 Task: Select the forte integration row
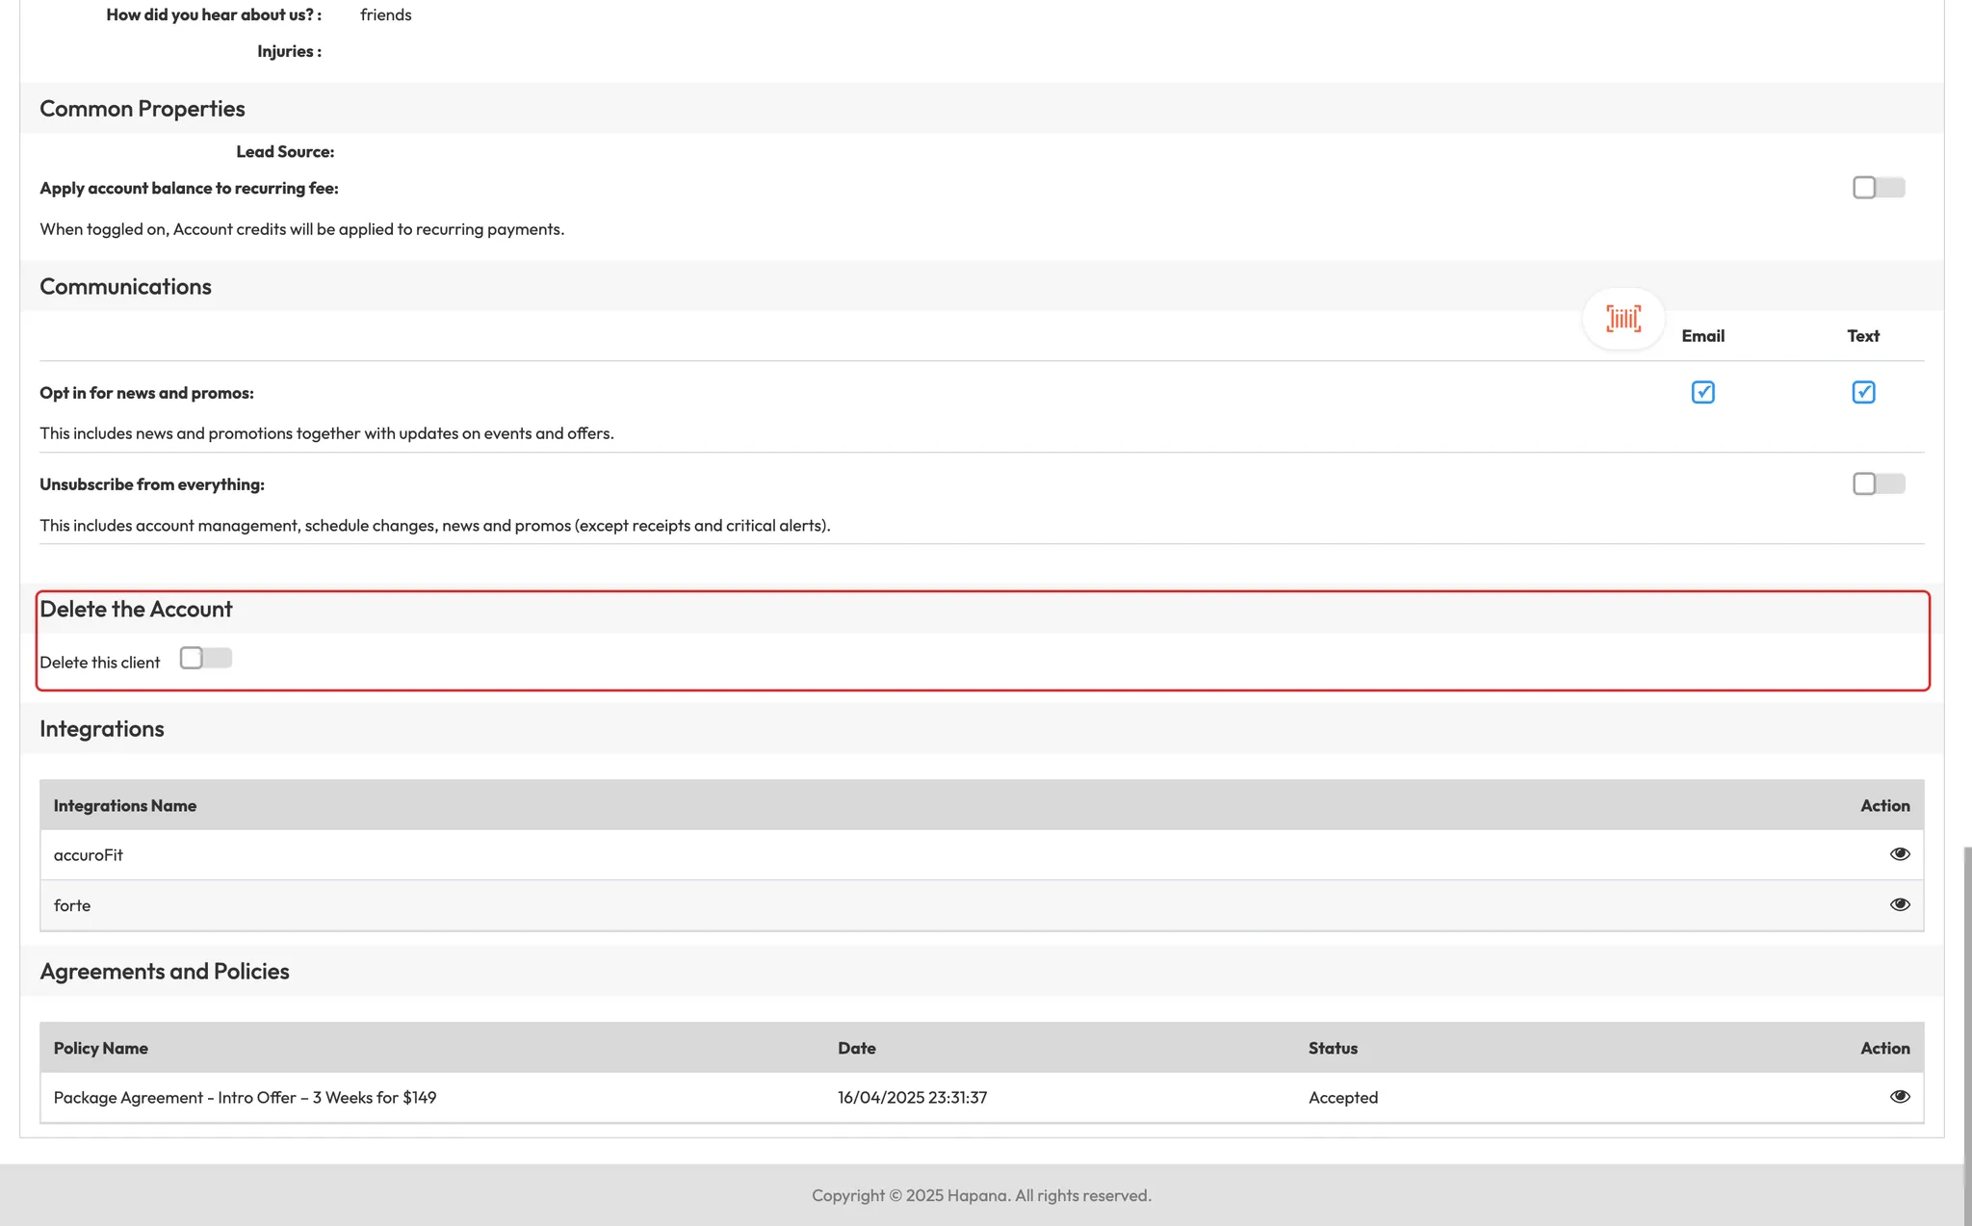click(72, 905)
